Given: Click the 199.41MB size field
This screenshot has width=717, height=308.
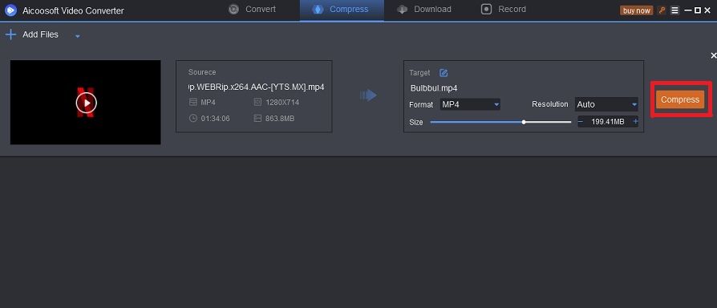Looking at the screenshot, I should click(x=608, y=122).
